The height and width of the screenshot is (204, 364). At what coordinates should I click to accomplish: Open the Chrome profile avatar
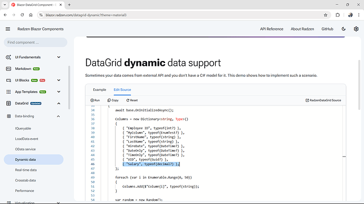(x=350, y=15)
